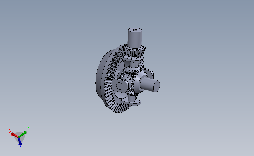Select the bottom bracket plate of the carrier
Image resolution: width=254 pixels, height=156 pixels.
(131, 102)
